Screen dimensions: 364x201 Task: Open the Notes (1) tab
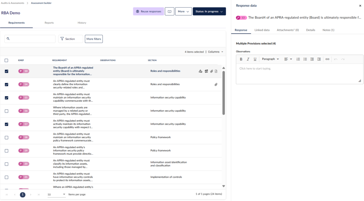point(328,30)
